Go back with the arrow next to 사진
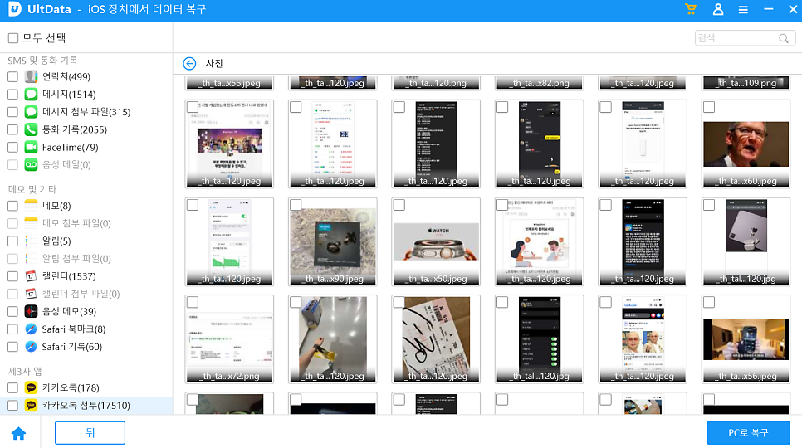Screen dimensions: 802x448 (189, 63)
